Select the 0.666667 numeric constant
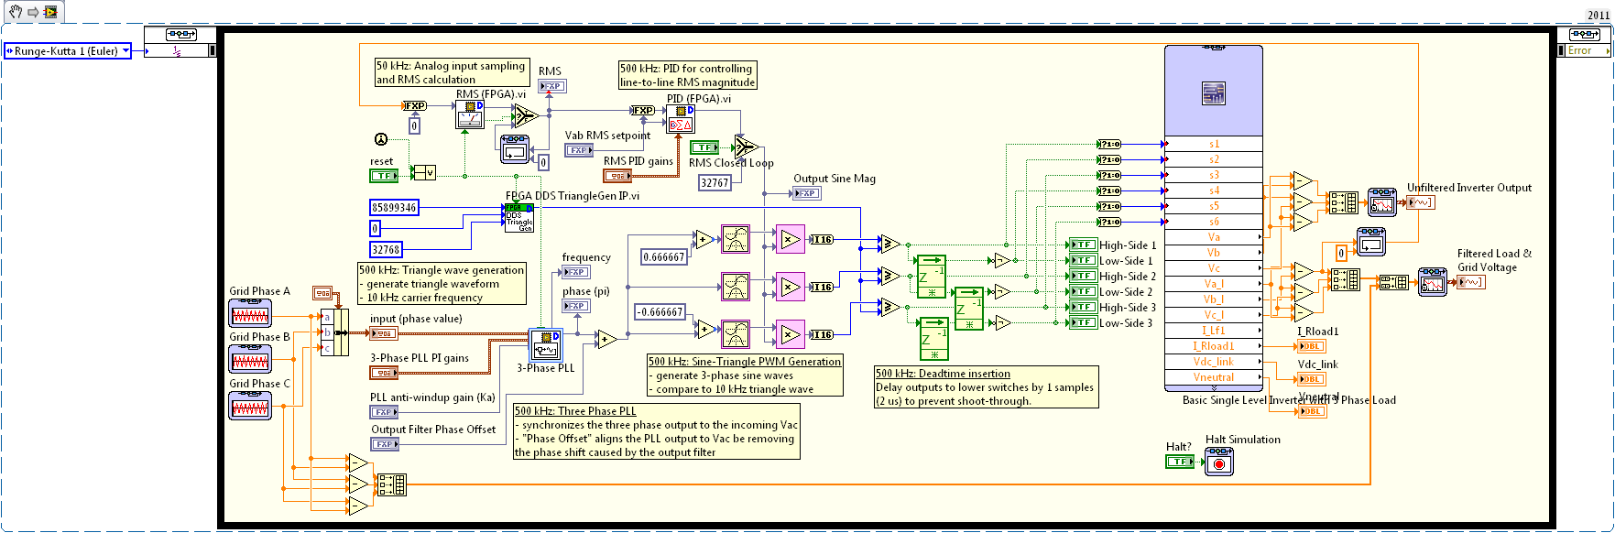1615x533 pixels. click(x=663, y=257)
